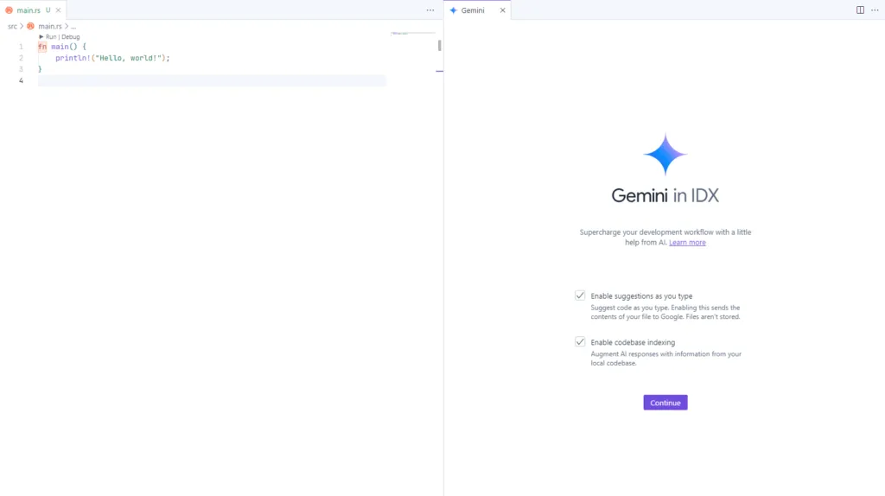Click the Enable suggestions as you type label
Viewport: 885px width, 496px height.
pyautogui.click(x=641, y=296)
